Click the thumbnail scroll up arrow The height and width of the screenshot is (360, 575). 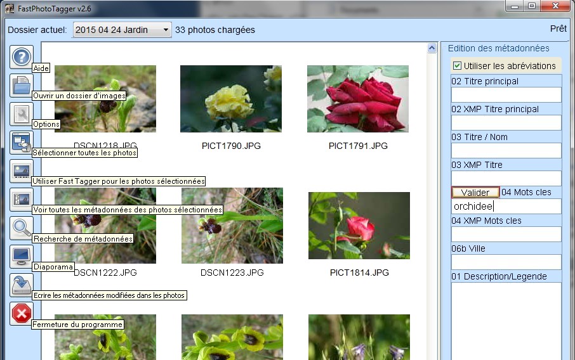pos(432,48)
